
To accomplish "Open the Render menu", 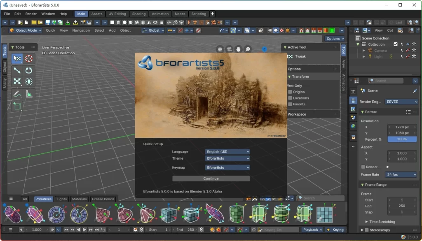I will [31, 14].
